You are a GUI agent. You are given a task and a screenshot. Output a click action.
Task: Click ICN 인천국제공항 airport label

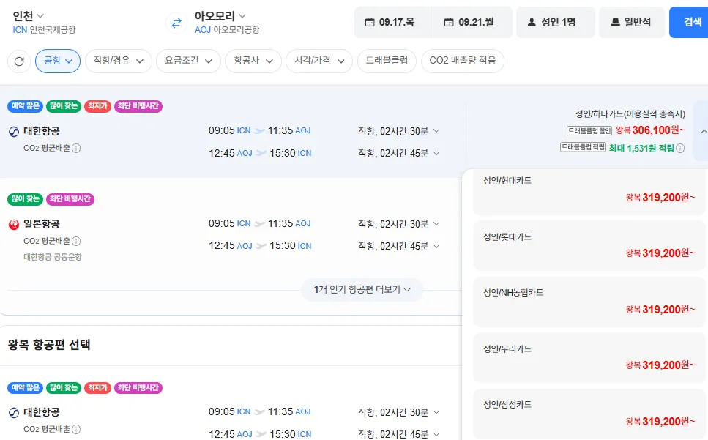point(44,30)
